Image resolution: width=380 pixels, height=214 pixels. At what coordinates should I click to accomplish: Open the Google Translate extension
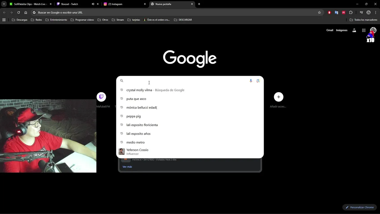point(336,12)
